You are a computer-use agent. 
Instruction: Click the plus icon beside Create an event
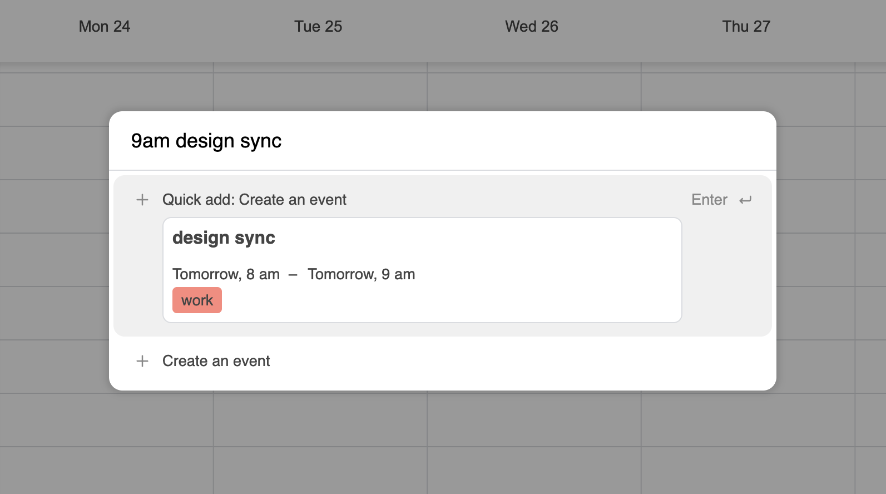pyautogui.click(x=142, y=361)
